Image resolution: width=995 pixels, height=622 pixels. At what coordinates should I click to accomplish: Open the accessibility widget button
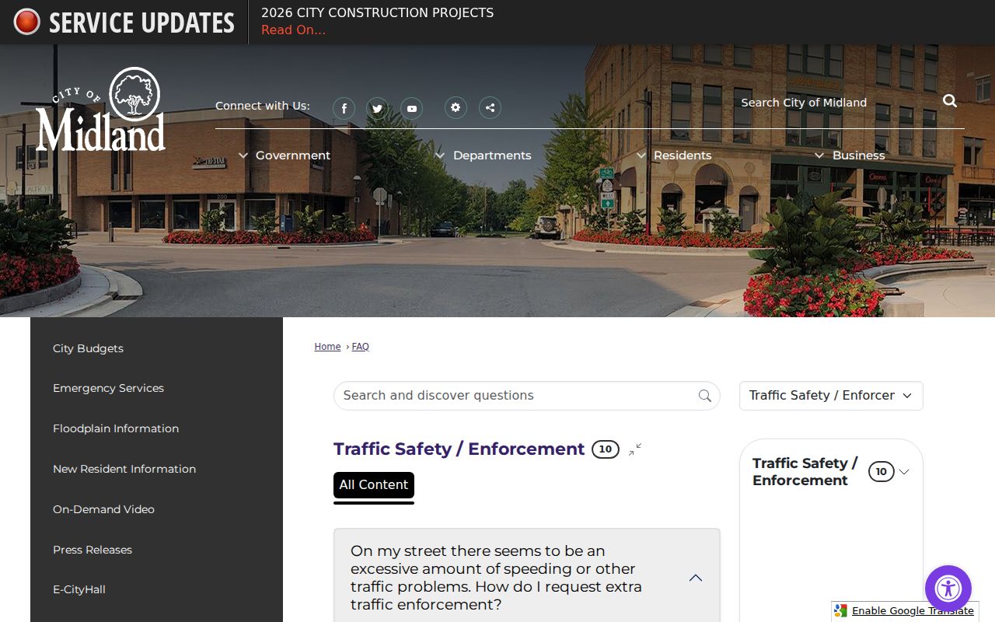point(948,589)
